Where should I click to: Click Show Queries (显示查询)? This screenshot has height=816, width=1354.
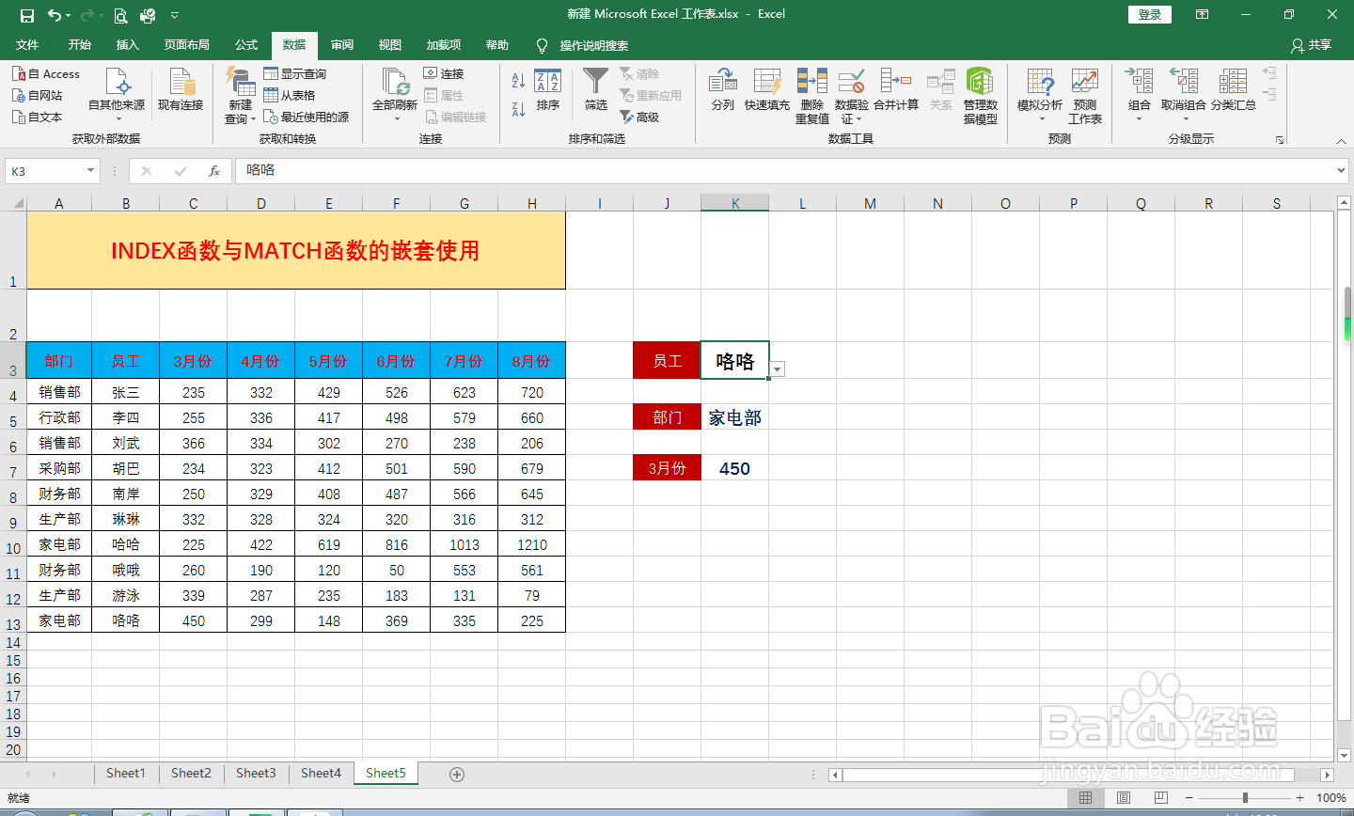click(295, 73)
